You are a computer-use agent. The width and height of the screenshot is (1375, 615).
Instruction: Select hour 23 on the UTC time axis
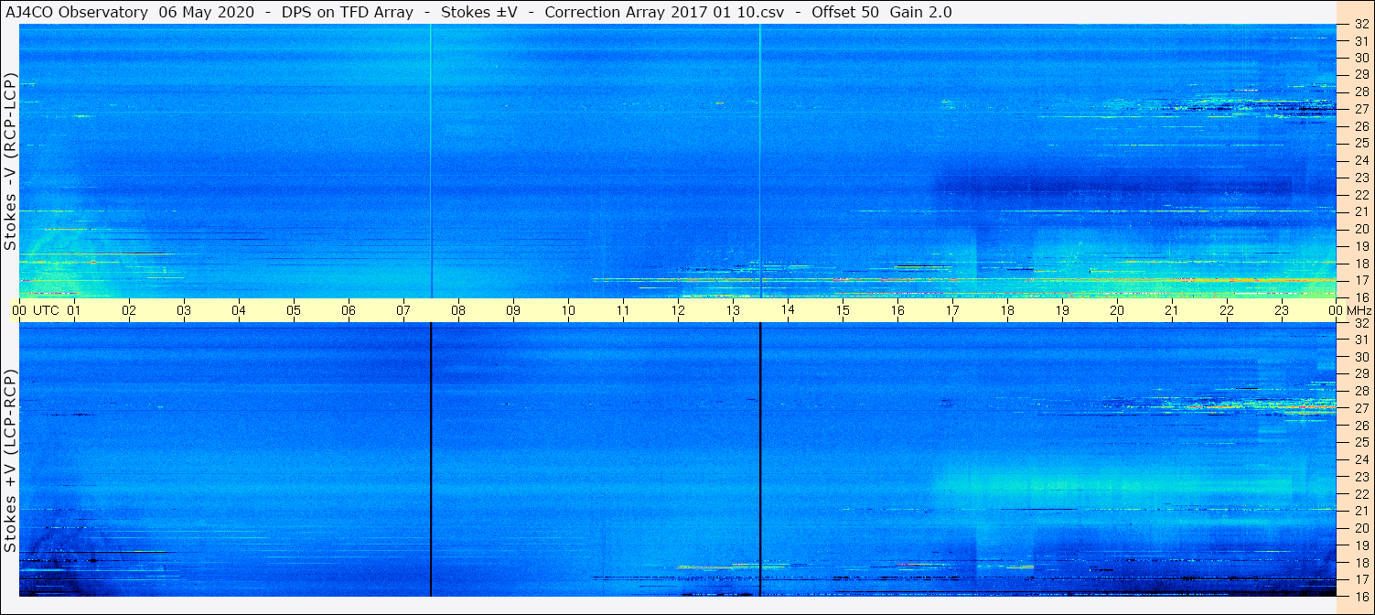(x=1282, y=310)
